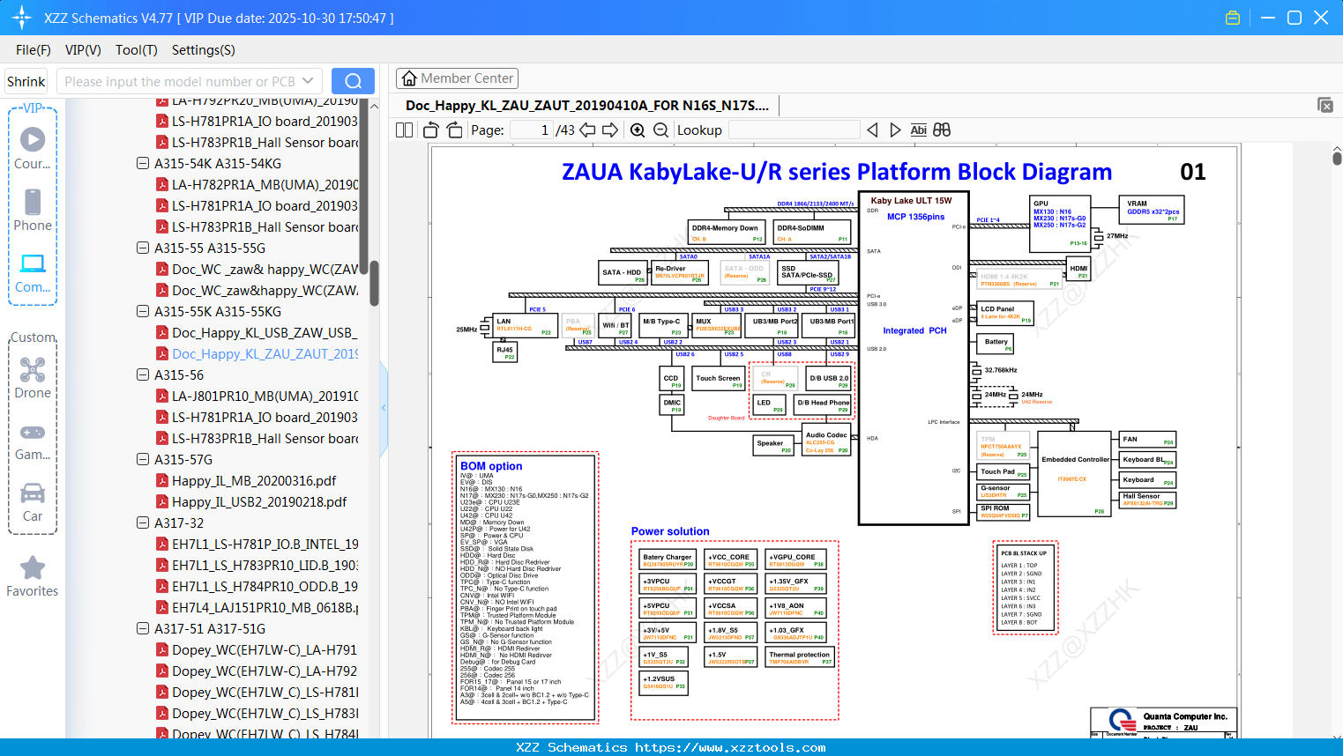The width and height of the screenshot is (1343, 756).
Task: Zoom out of the schematic
Action: pos(660,130)
